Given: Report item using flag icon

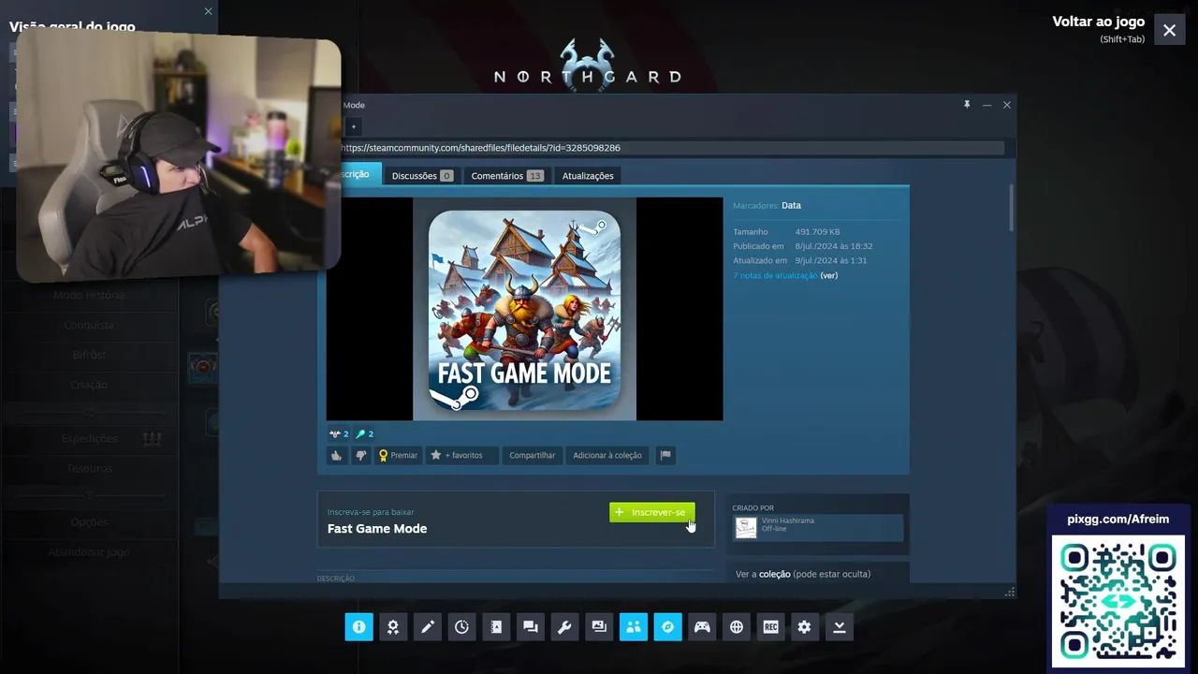Looking at the screenshot, I should [665, 456].
